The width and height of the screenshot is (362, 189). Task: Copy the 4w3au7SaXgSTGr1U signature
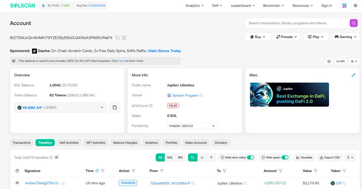click(x=63, y=183)
